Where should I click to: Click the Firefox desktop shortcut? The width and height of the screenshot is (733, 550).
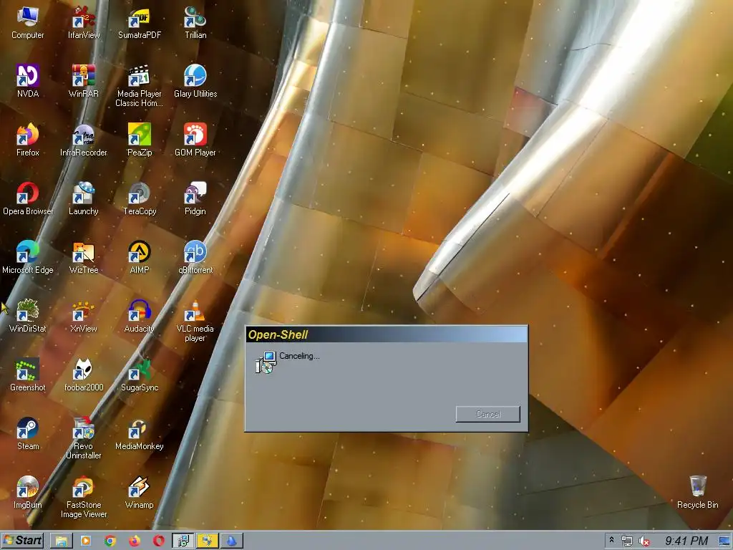point(28,140)
